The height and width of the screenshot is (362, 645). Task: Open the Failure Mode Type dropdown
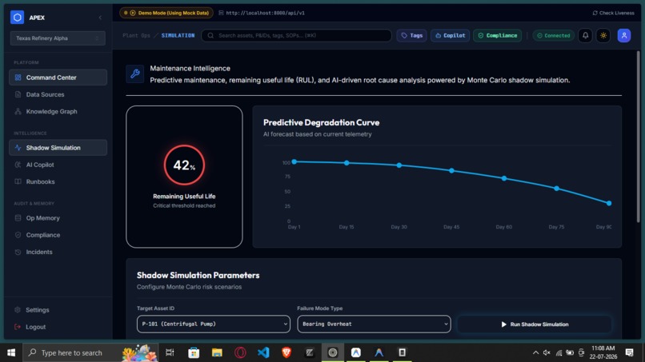(x=374, y=324)
